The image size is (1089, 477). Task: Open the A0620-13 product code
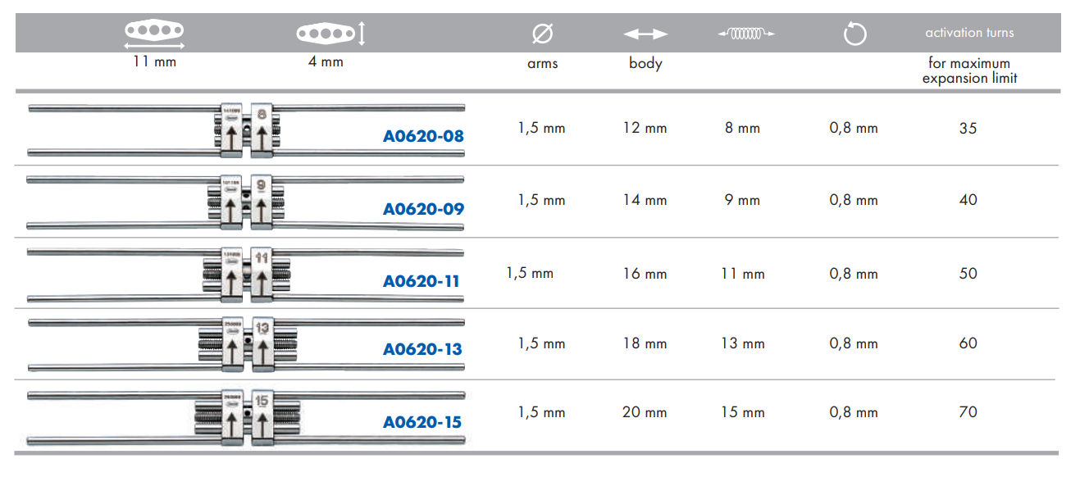[x=422, y=349]
